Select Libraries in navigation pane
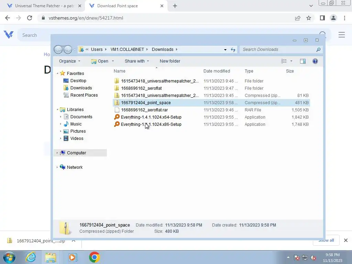 coord(75,110)
